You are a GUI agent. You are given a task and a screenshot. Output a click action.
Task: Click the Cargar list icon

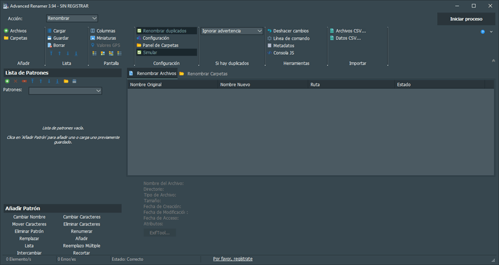(x=50, y=31)
